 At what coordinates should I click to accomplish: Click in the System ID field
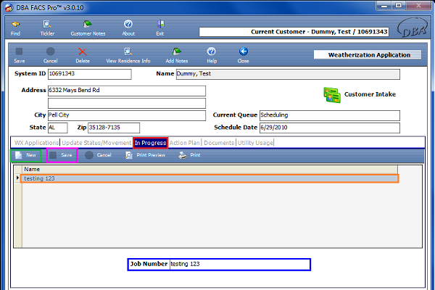pyautogui.click(x=90, y=74)
